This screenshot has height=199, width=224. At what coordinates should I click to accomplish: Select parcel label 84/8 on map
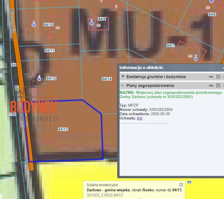tap(102, 19)
